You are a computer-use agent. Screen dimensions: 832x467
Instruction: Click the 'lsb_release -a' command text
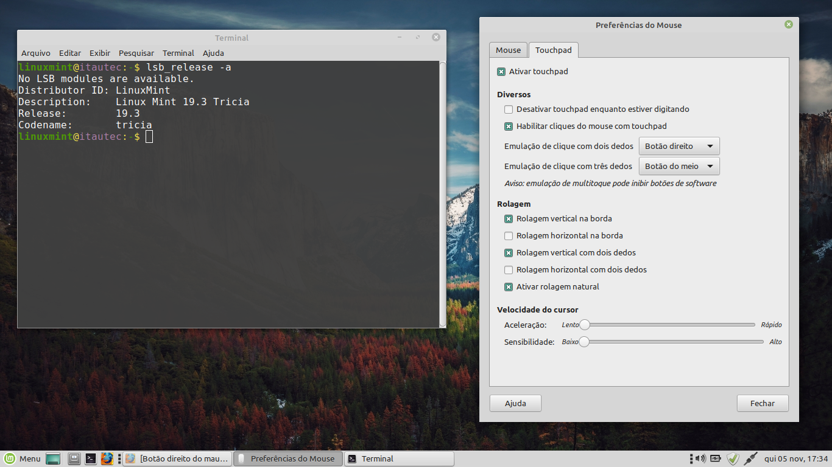click(x=189, y=67)
